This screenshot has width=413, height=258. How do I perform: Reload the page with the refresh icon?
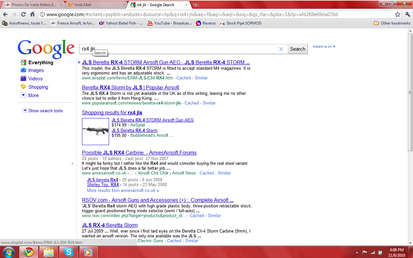(x=23, y=14)
